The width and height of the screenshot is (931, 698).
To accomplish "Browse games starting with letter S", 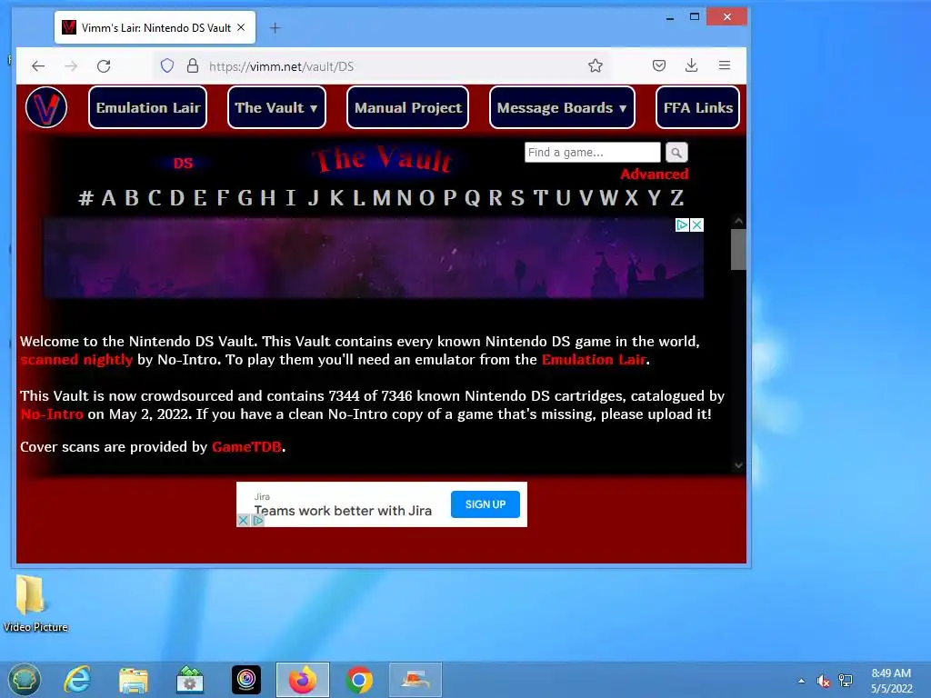I will (517, 197).
